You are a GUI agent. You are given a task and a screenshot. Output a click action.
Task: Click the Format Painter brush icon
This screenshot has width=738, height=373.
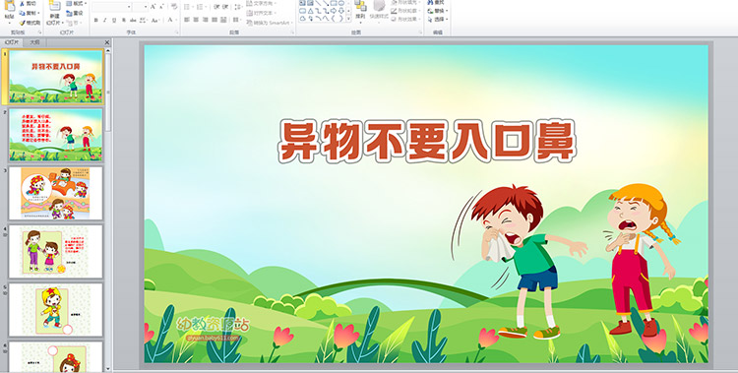click(22, 23)
